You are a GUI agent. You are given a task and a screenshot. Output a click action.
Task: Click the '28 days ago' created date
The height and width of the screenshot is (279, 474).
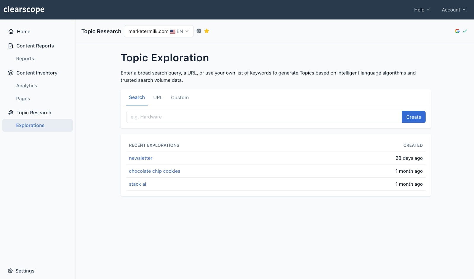pos(409,158)
